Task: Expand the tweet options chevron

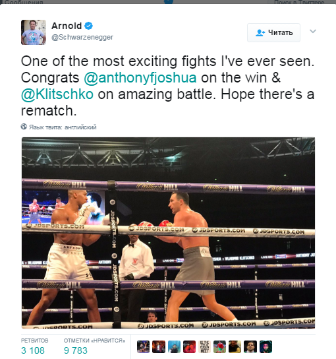Action: point(313,31)
